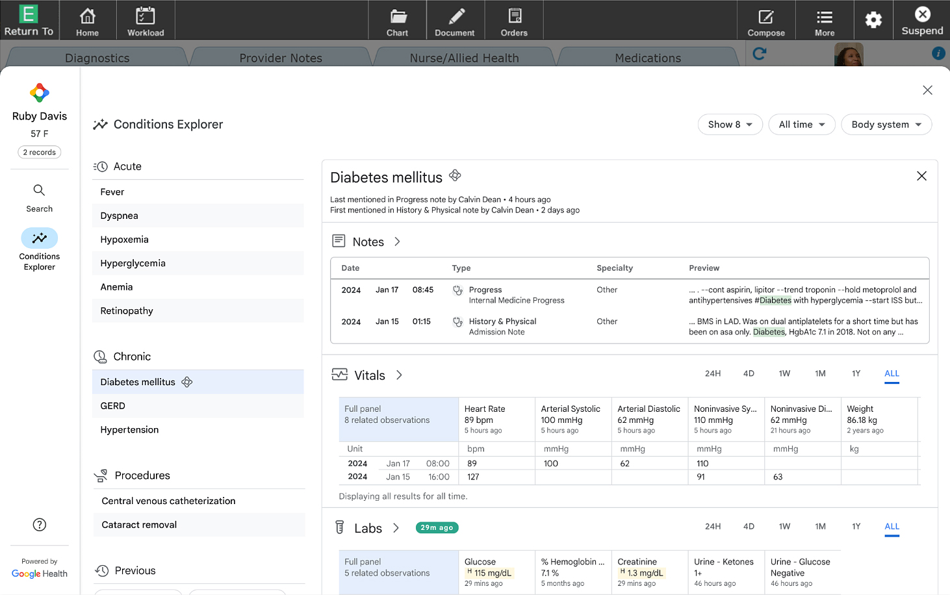Open the Show 8 dropdown
The height and width of the screenshot is (595, 950).
(x=730, y=124)
